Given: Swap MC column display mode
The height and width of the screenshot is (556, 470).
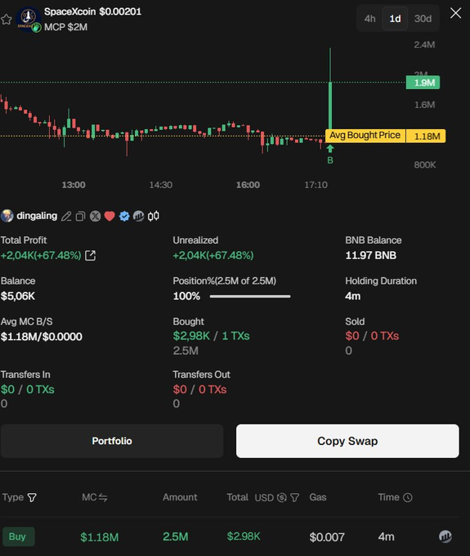Looking at the screenshot, I should pyautogui.click(x=103, y=497).
